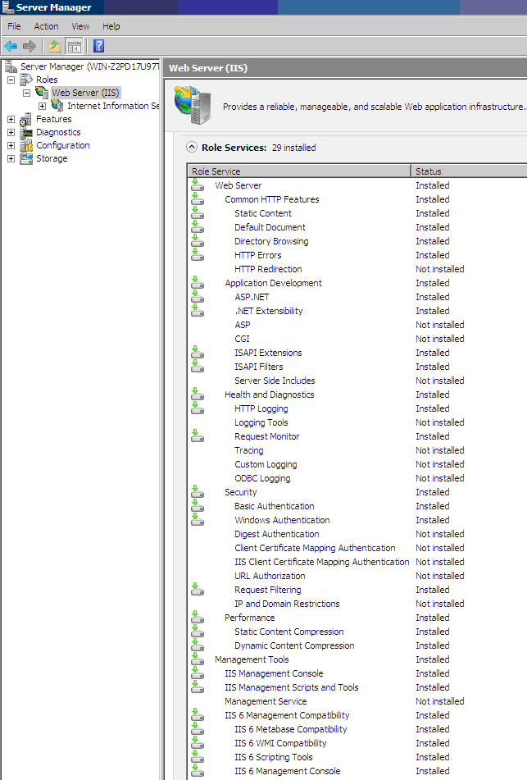
Task: Click the Configuration tree icon
Action: point(26,145)
